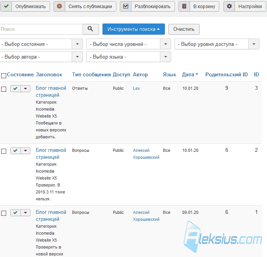This screenshot has height=257, width=267.
Task: Click Снять с публикации button label
Action: 90,7
